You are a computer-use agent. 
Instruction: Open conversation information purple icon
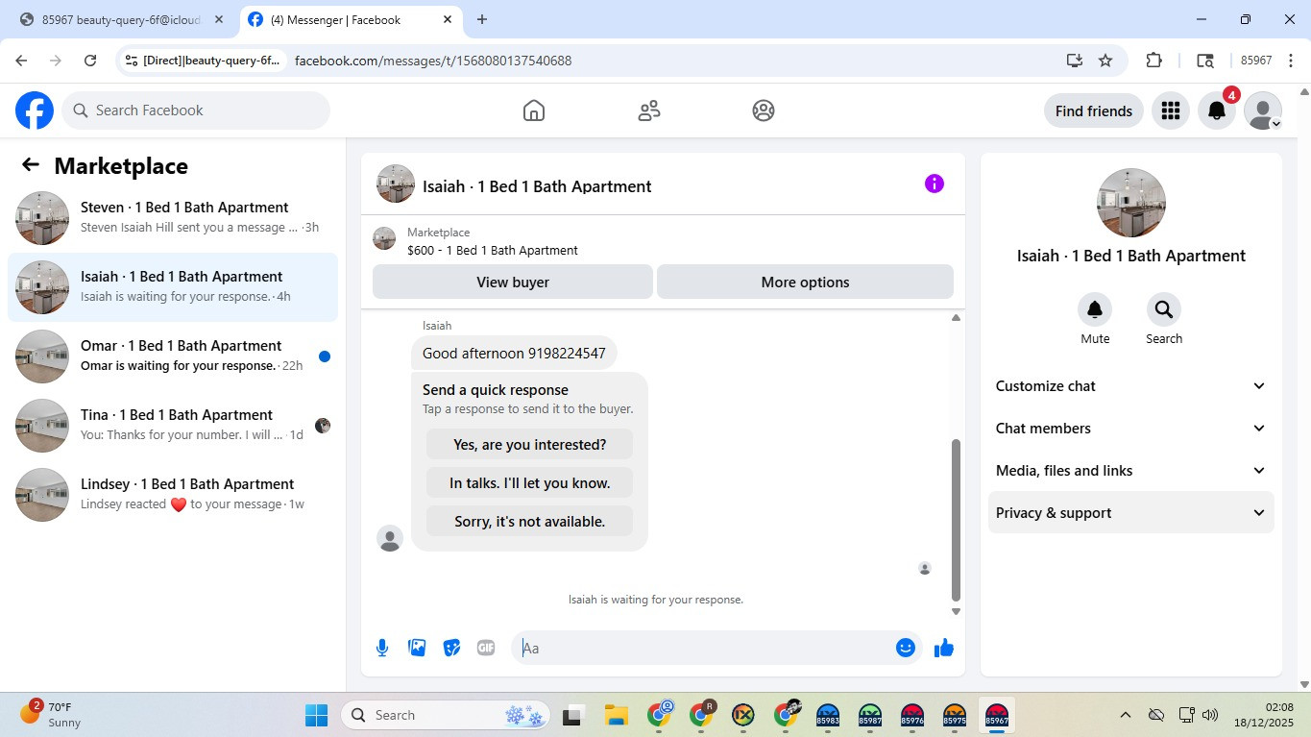tap(935, 184)
